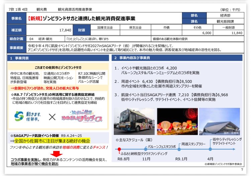251x176 pixels.
Task: Click the 事業概要 header cell
Action: 16,48
